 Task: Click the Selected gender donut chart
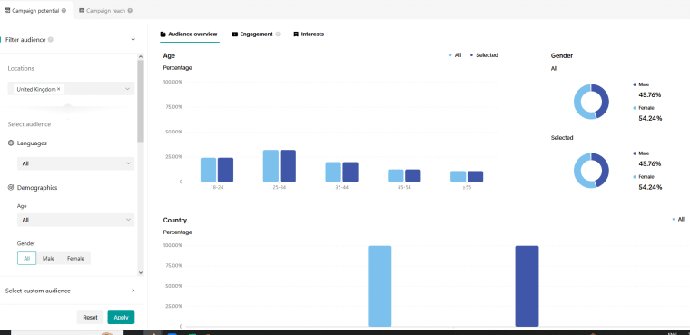[591, 171]
